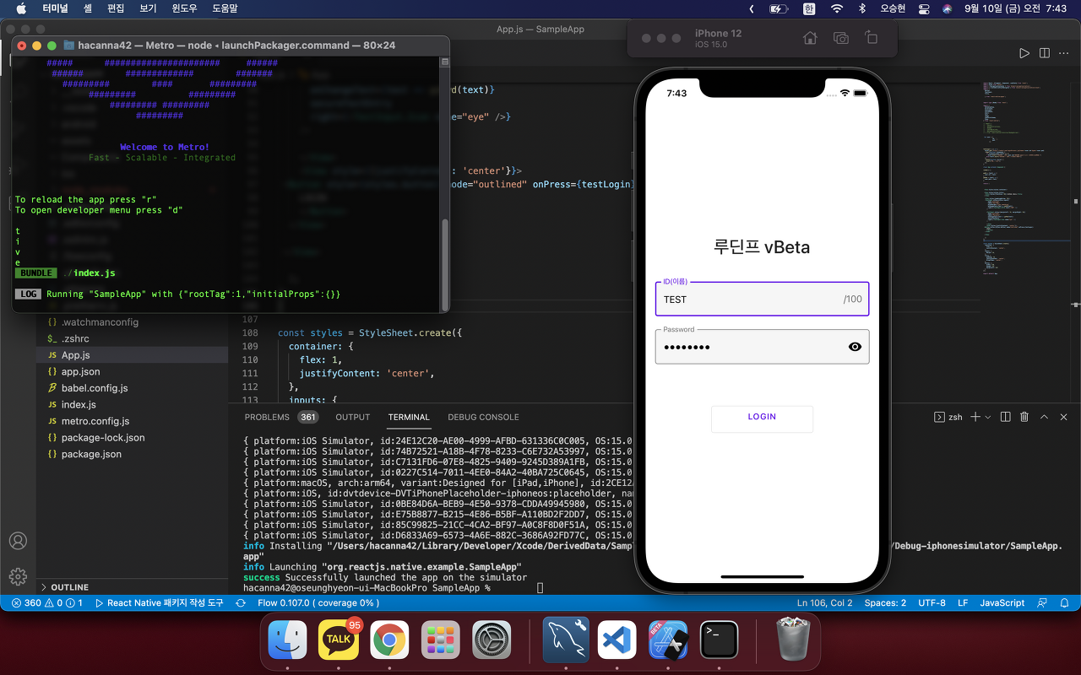Select the TERMINAL panel tab
Image resolution: width=1081 pixels, height=675 pixels.
409,417
